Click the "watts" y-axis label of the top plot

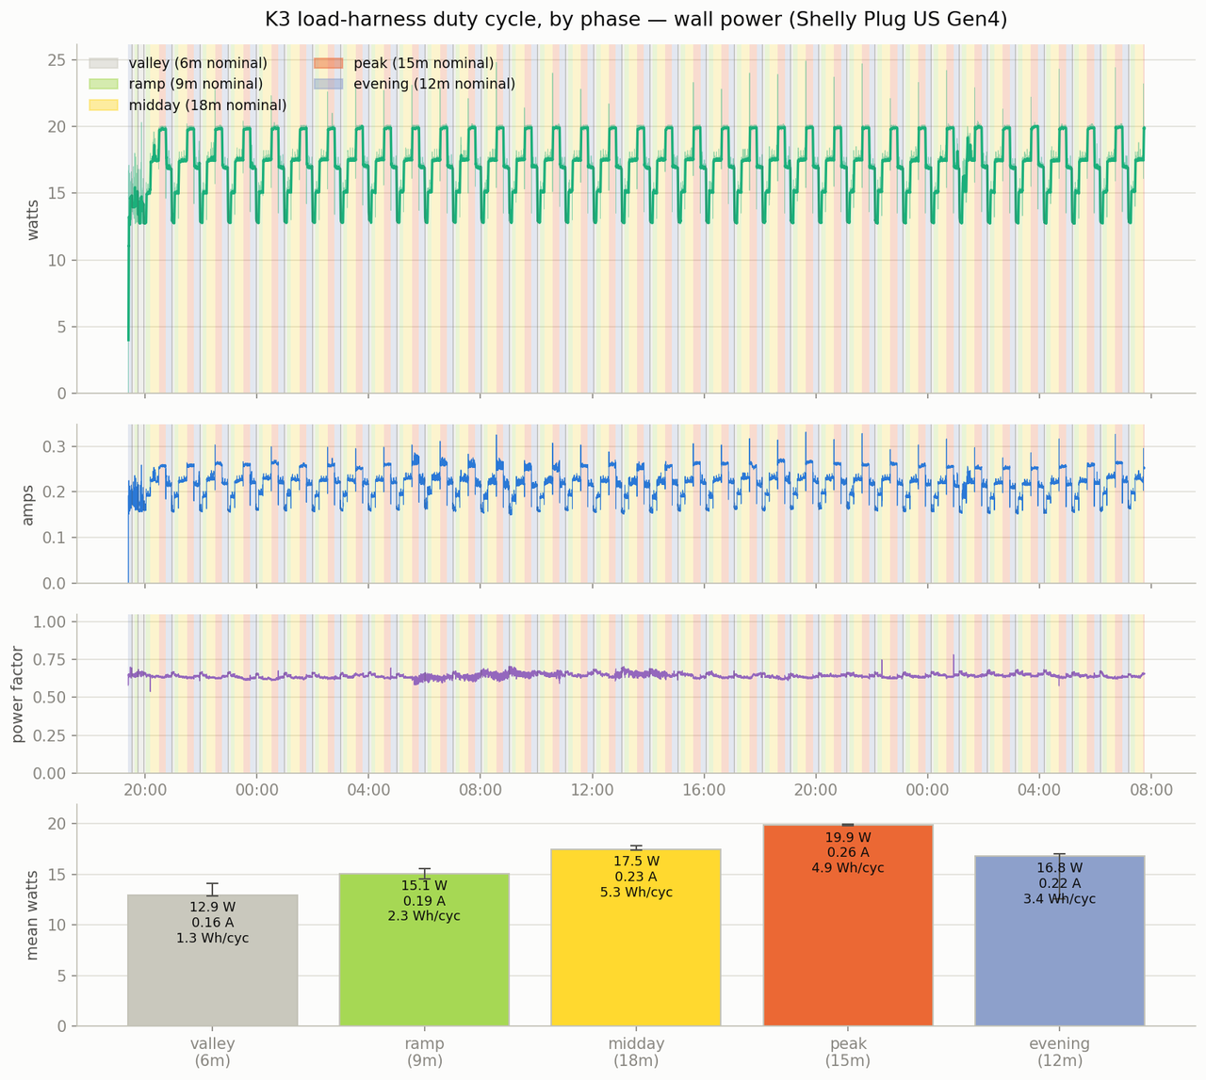(x=34, y=219)
